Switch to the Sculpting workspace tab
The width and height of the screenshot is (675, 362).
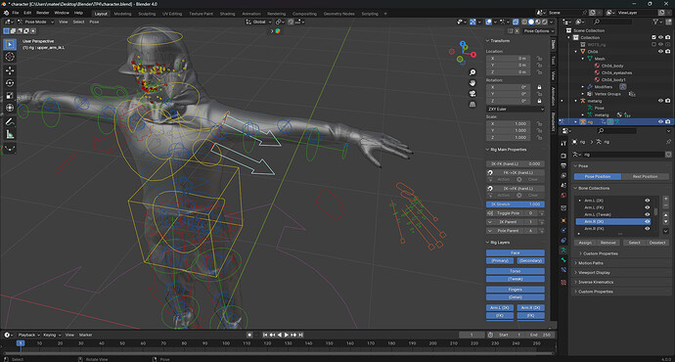point(147,14)
